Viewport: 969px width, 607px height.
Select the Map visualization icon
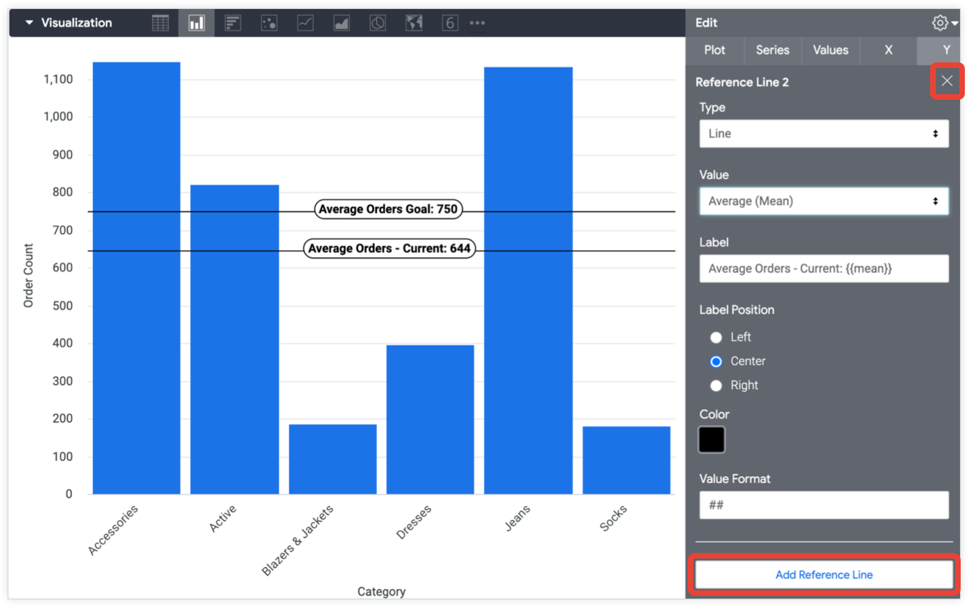pos(414,23)
